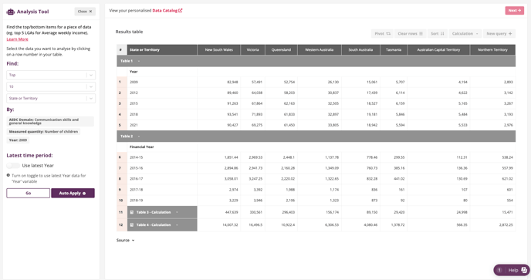This screenshot has height=280, width=531.
Task: Toggle Use latest Year switch
Action: tap(13, 166)
